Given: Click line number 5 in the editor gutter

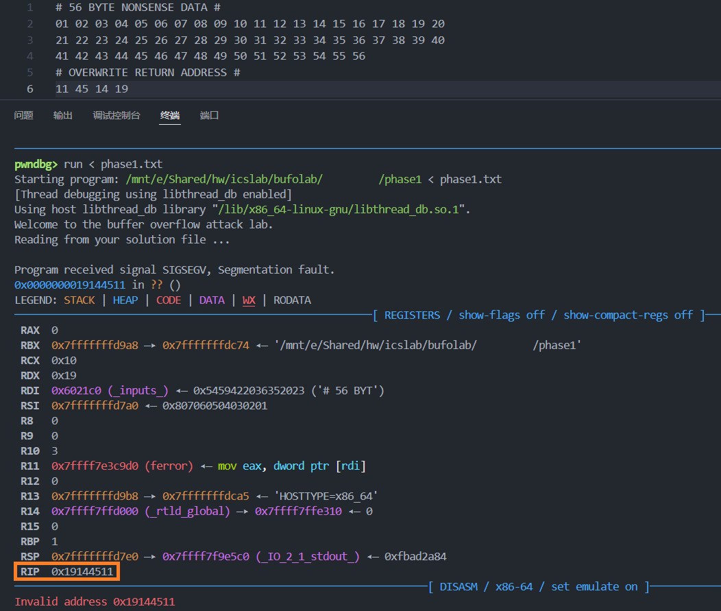Looking at the screenshot, I should click(29, 72).
